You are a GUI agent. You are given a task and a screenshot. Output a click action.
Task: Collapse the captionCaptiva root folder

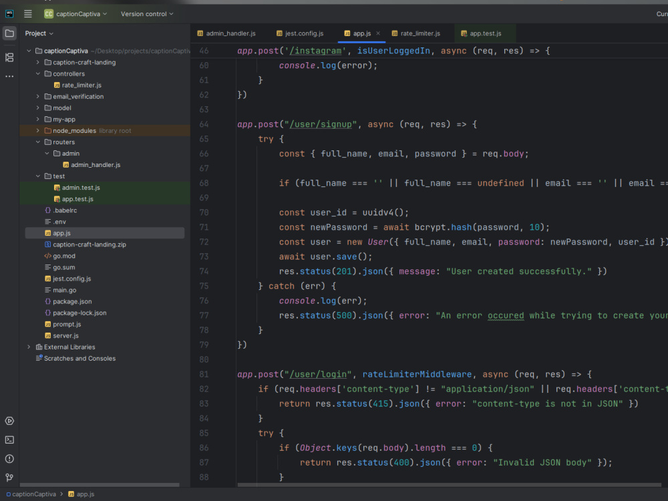click(29, 51)
